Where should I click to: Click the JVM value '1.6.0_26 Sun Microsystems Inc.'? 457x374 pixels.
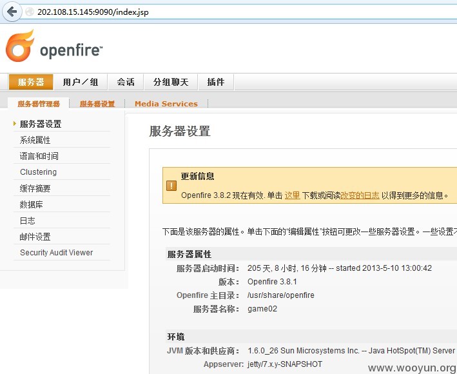pyautogui.click(x=304, y=350)
